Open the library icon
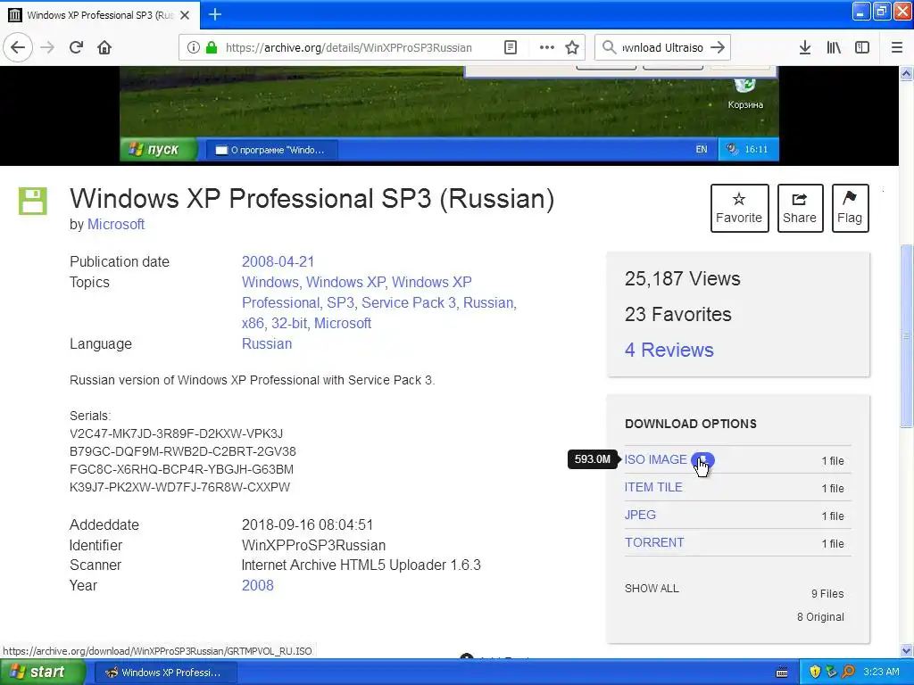This screenshot has height=685, width=914. click(x=834, y=47)
